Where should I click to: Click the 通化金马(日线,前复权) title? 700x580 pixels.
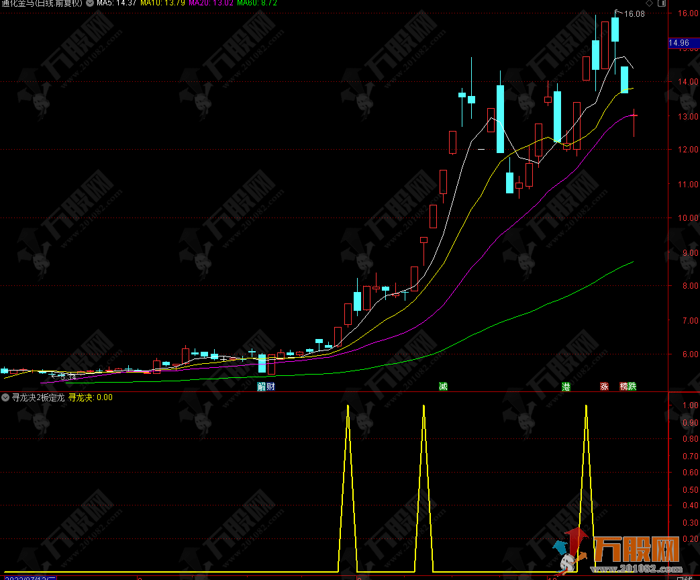(x=42, y=3)
